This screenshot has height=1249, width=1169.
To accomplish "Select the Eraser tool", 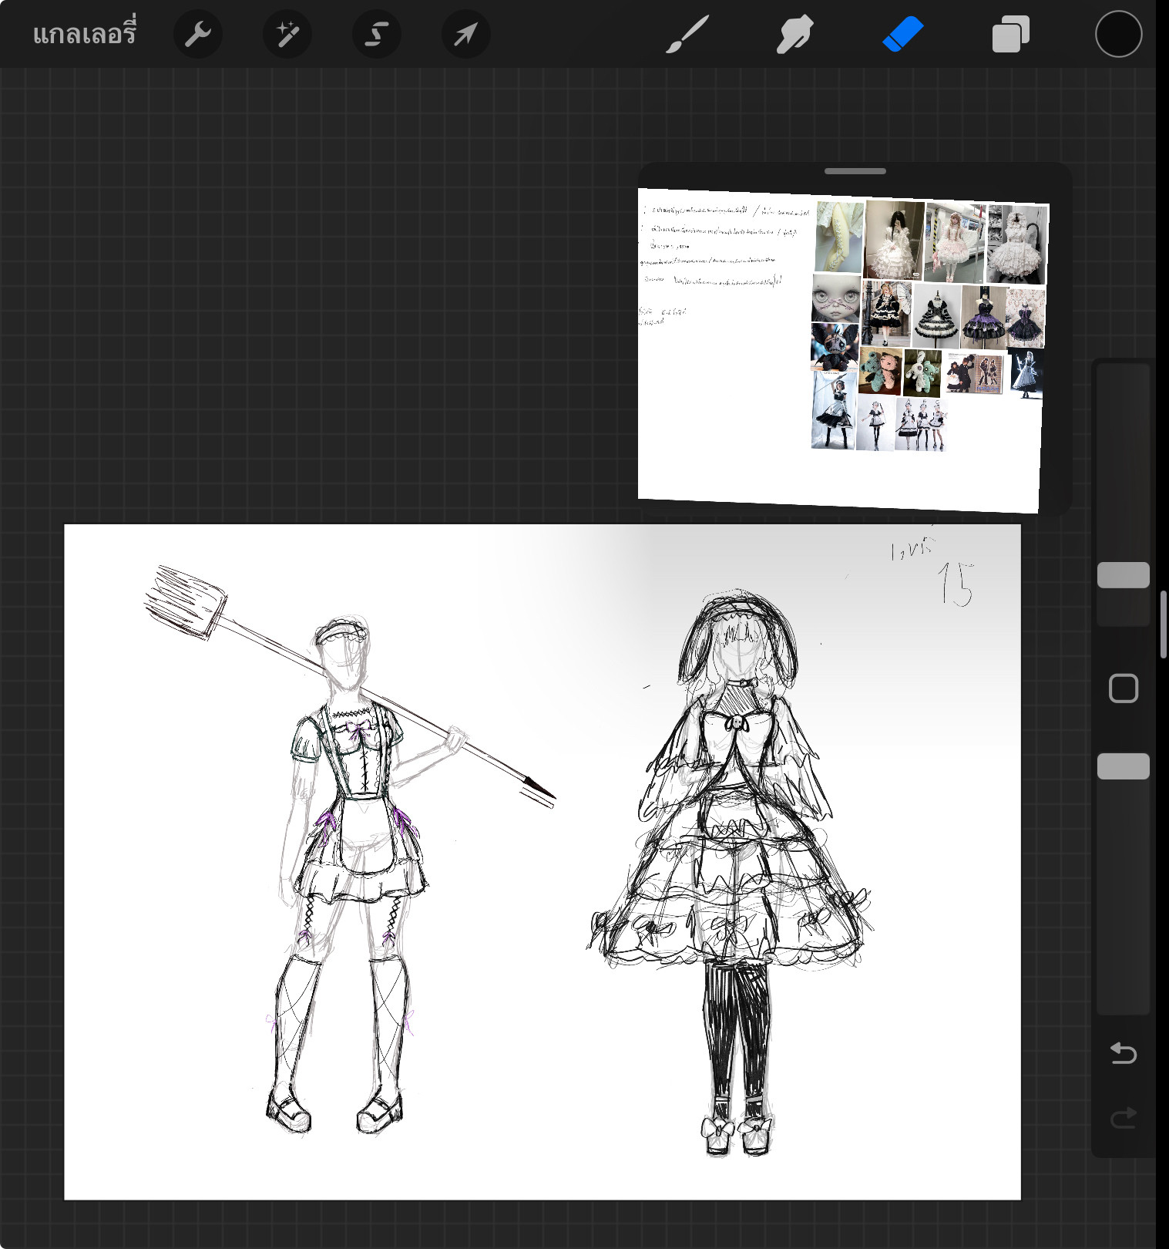I will [902, 35].
